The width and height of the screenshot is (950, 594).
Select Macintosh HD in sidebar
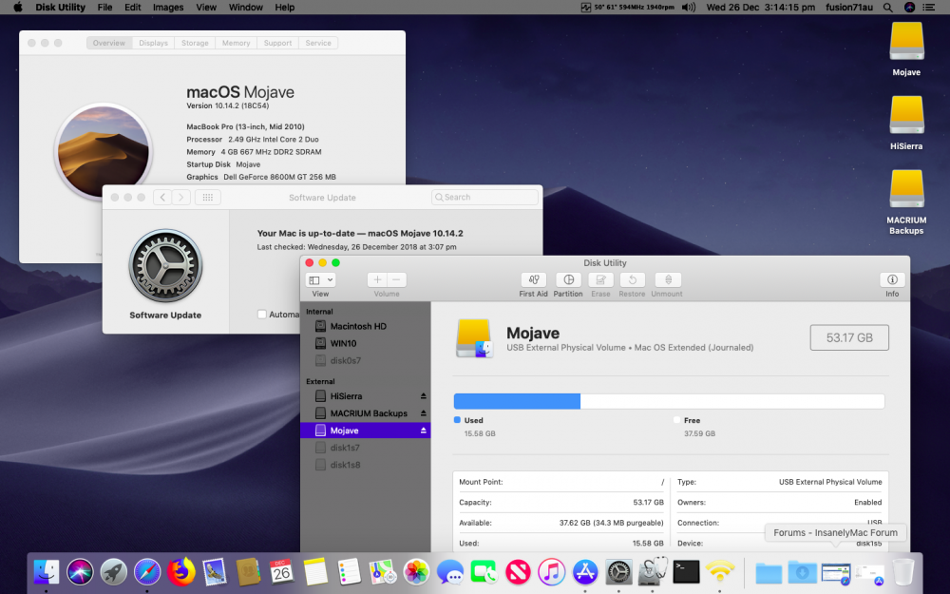366,326
